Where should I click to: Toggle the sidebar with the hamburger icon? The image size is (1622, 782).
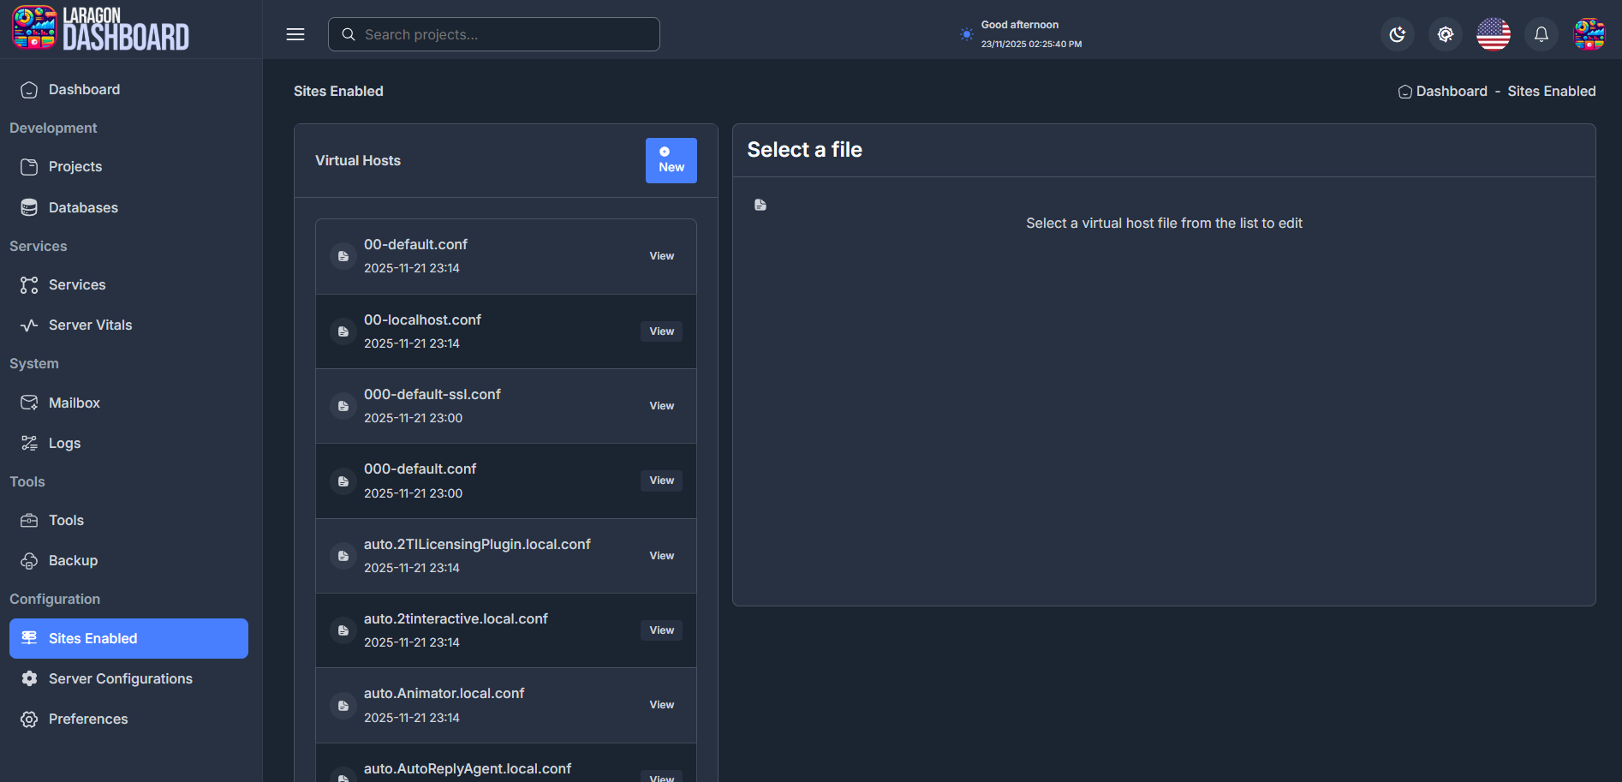point(295,34)
